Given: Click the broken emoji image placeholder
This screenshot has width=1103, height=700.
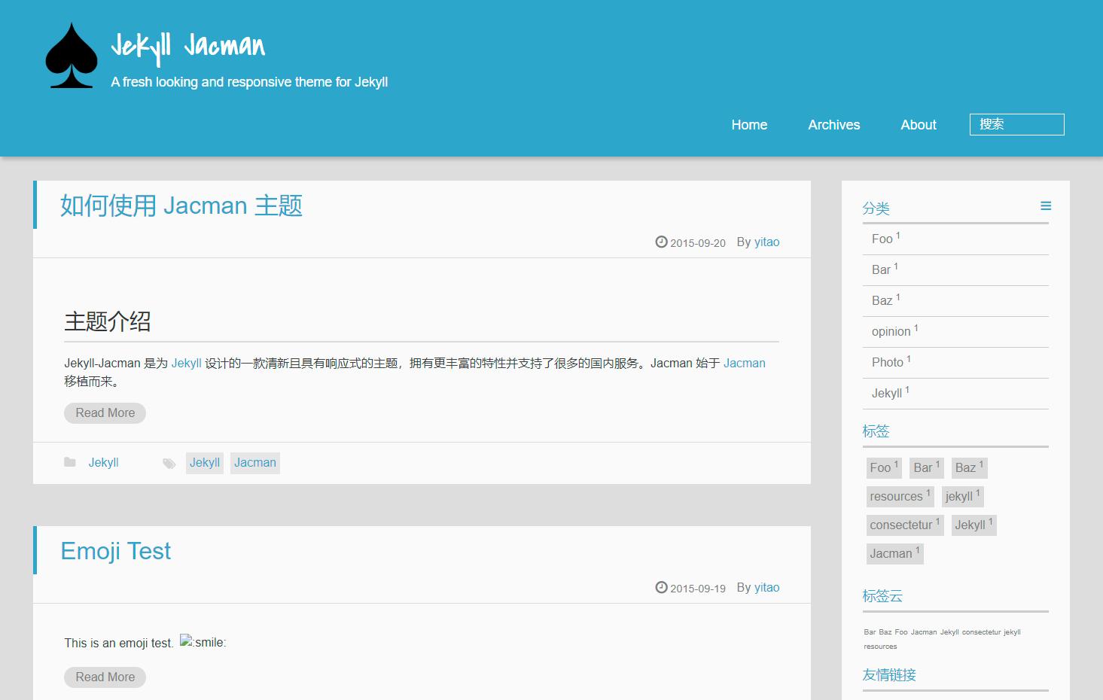Looking at the screenshot, I should (x=184, y=641).
